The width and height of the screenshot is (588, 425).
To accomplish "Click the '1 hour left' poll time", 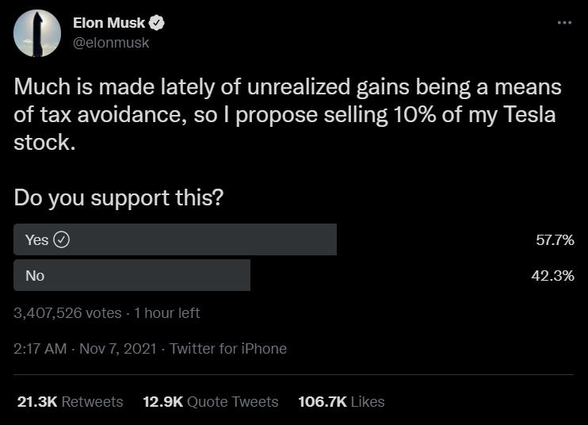I will point(166,313).
